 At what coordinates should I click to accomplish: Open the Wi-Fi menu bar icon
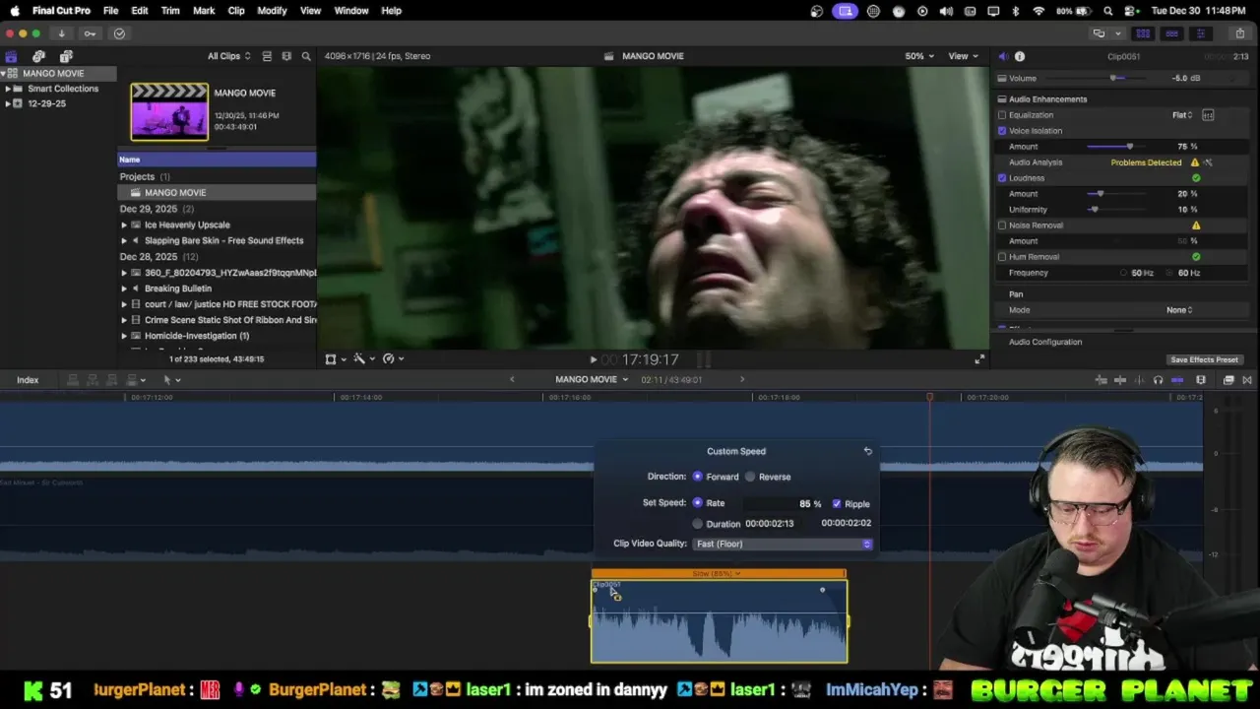(x=1039, y=11)
